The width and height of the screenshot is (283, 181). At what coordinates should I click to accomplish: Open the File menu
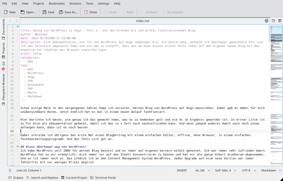click(5, 3)
